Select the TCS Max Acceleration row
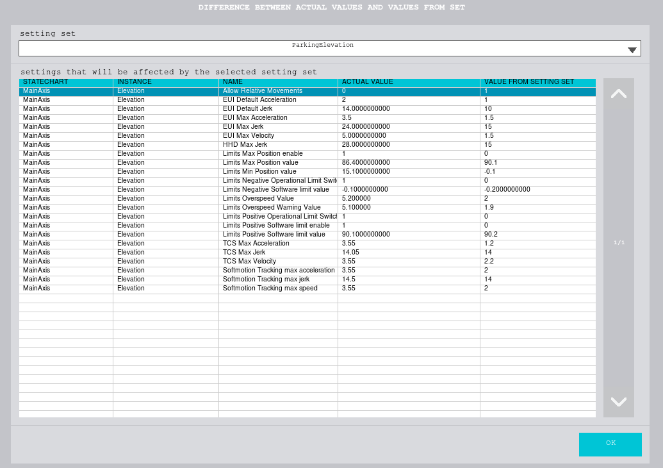663x468 pixels. click(307, 244)
